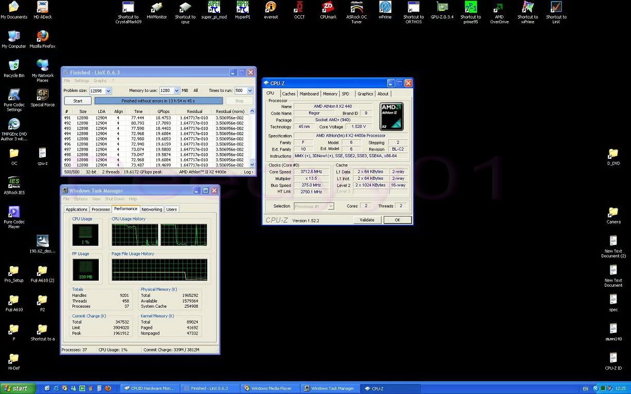Screen dimensions: 631x394
Task: Select the row numbered 492 in LinX
Action: point(156,123)
